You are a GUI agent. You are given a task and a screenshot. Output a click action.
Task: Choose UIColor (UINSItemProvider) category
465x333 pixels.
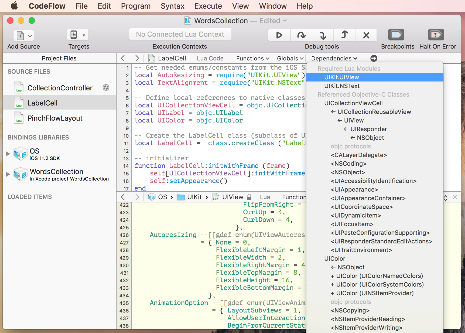(x=375, y=293)
